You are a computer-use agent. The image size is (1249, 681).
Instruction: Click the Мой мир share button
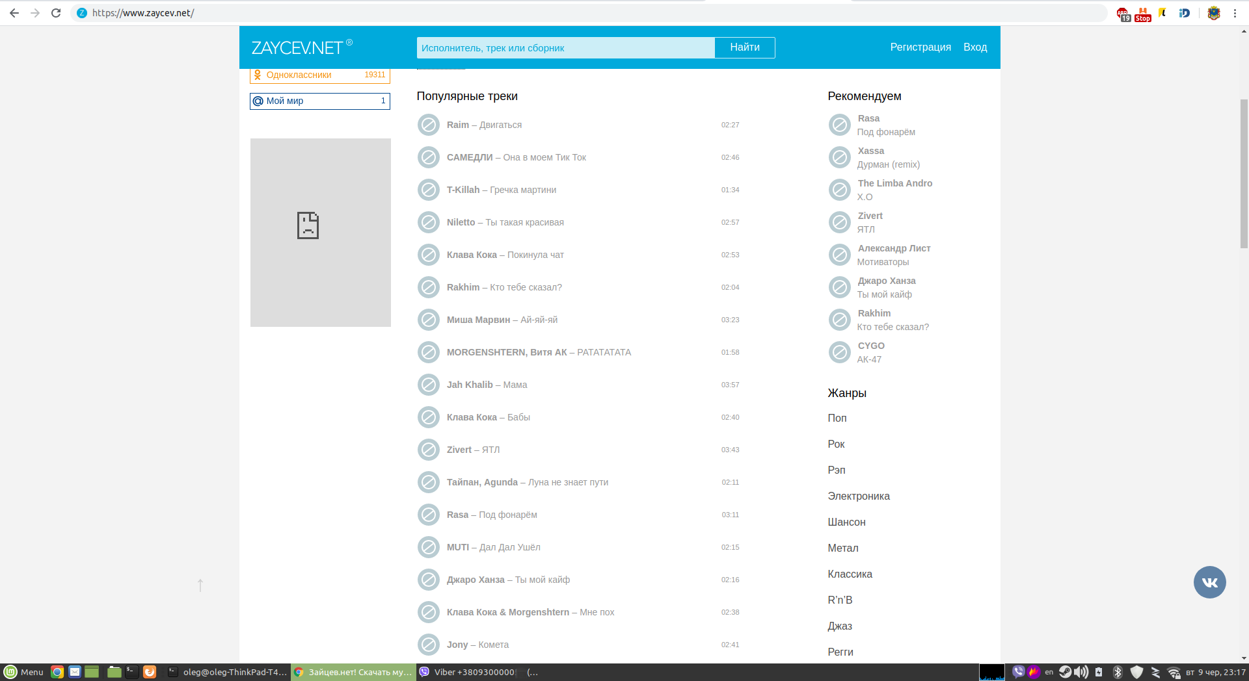[319, 101]
